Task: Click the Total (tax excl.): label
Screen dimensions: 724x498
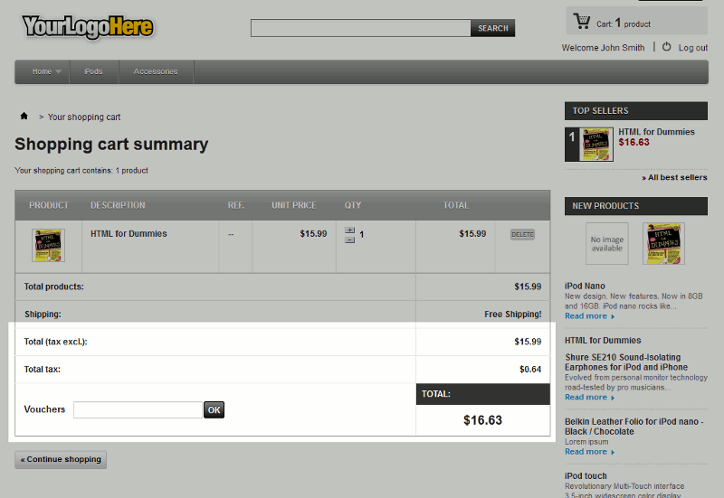Action: tap(55, 342)
